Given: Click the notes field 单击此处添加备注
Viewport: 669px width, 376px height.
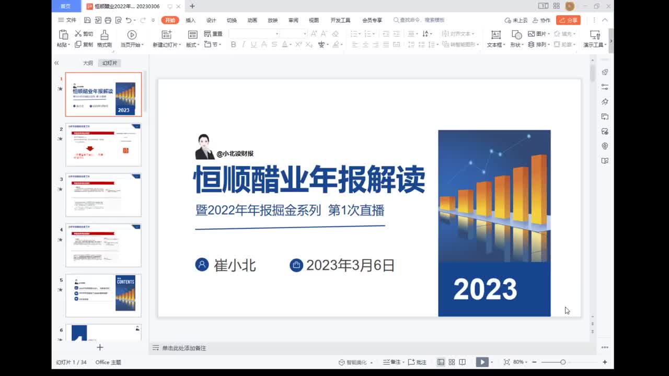Looking at the screenshot, I should [x=184, y=348].
